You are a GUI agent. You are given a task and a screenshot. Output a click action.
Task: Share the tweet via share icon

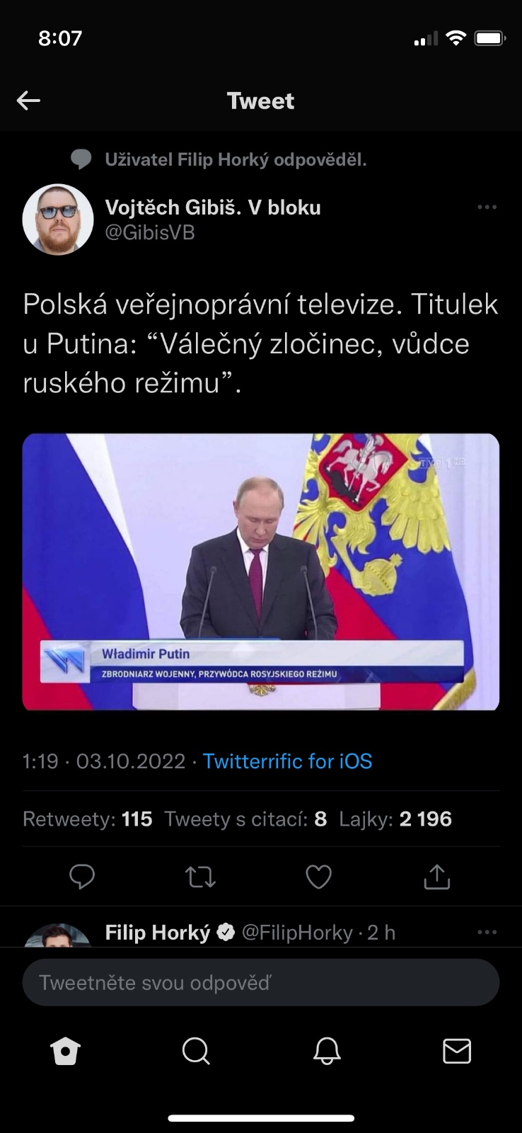[436, 877]
